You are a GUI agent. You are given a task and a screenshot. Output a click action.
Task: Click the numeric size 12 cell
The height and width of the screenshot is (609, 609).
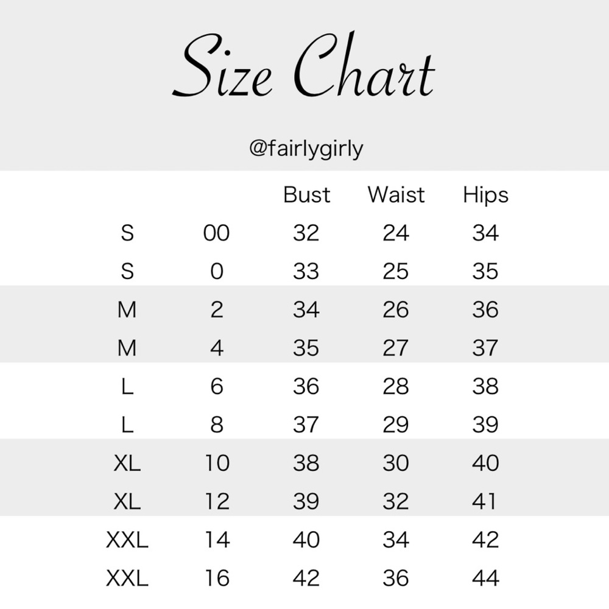coord(216,502)
